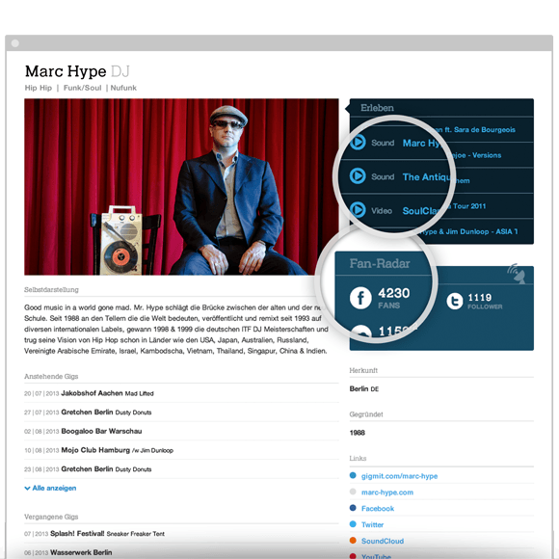The height and width of the screenshot is (559, 559).
Task: Open the marc-hype.com website link
Action: (387, 492)
